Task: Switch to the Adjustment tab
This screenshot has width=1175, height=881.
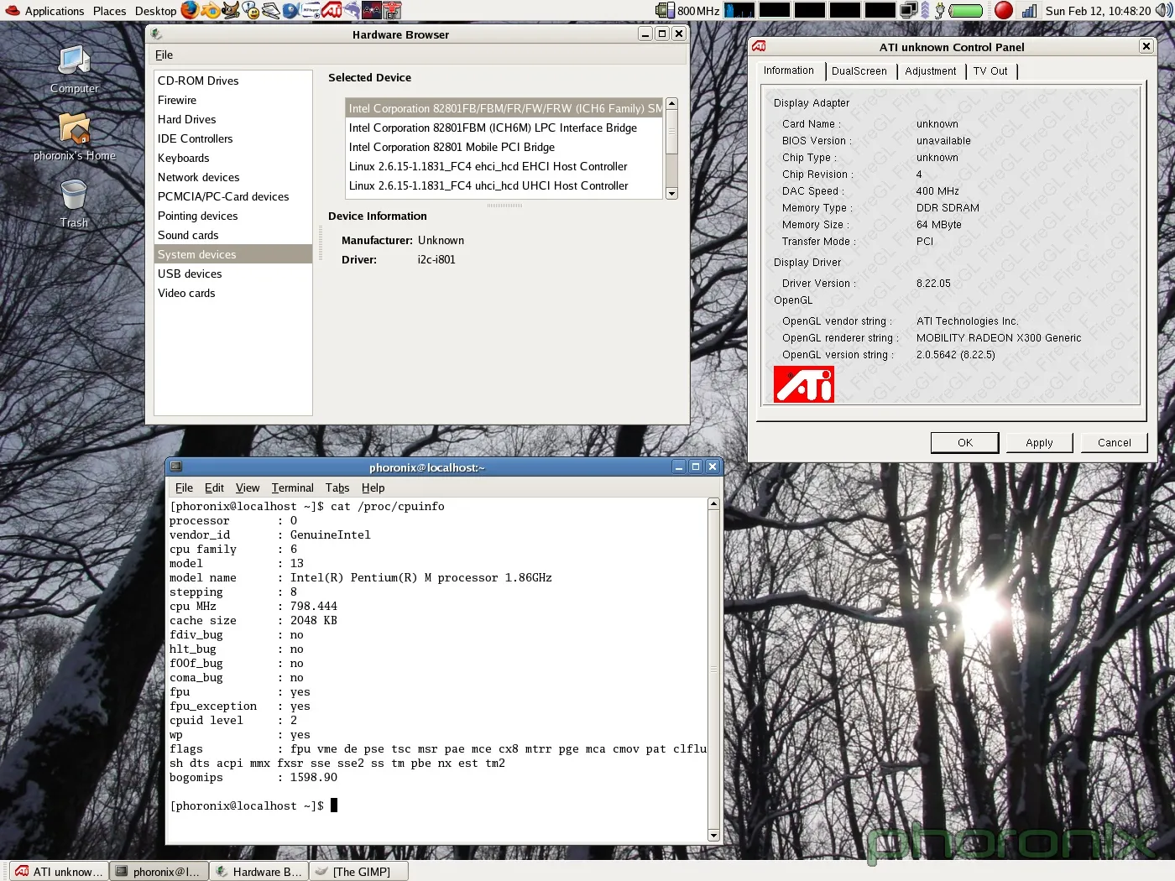Action: 930,71
